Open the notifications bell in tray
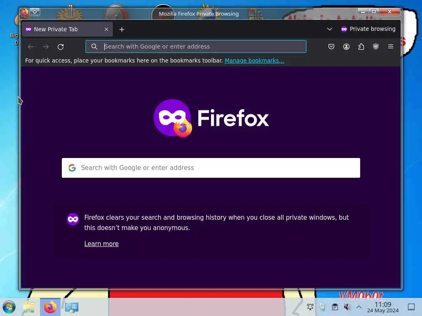422x316 pixels. 310,307
